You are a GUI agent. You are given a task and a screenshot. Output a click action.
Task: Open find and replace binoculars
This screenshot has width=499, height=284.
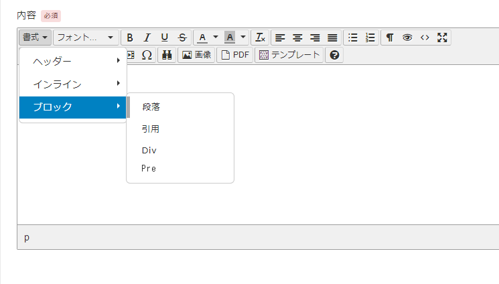pos(167,55)
